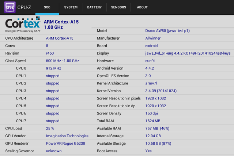Click Hardware value sun9i
Viewport: 234px width, 156px height.
click(150, 61)
